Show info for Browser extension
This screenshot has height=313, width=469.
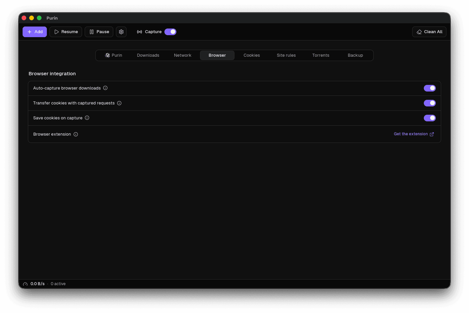click(76, 134)
